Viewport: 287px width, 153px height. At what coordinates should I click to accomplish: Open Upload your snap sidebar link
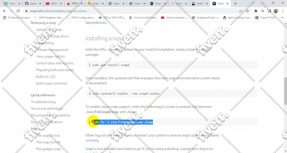tap(49, 30)
